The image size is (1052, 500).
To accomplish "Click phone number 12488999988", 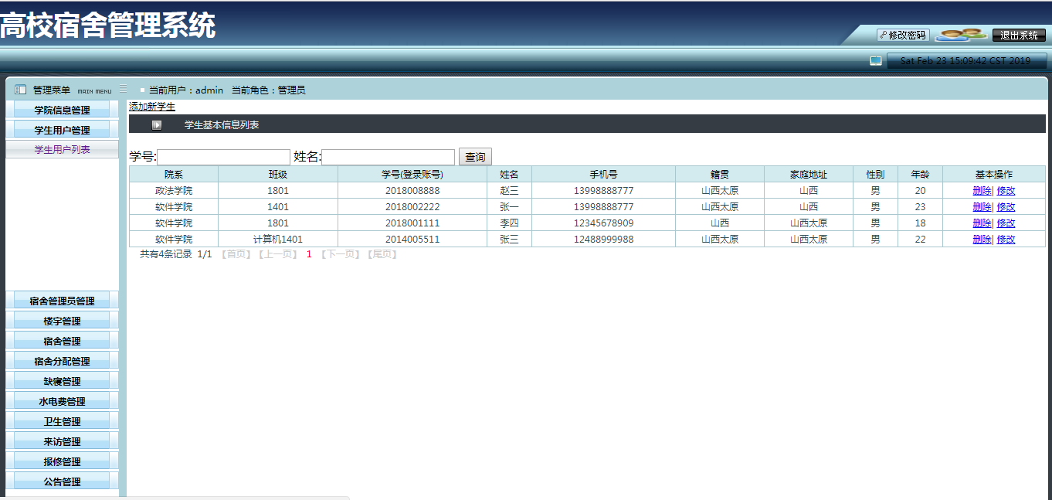I will [x=603, y=239].
